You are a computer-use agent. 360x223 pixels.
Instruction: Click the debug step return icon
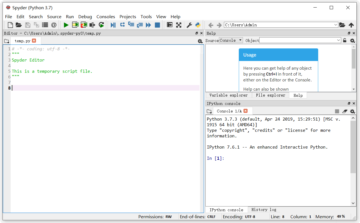(140, 25)
